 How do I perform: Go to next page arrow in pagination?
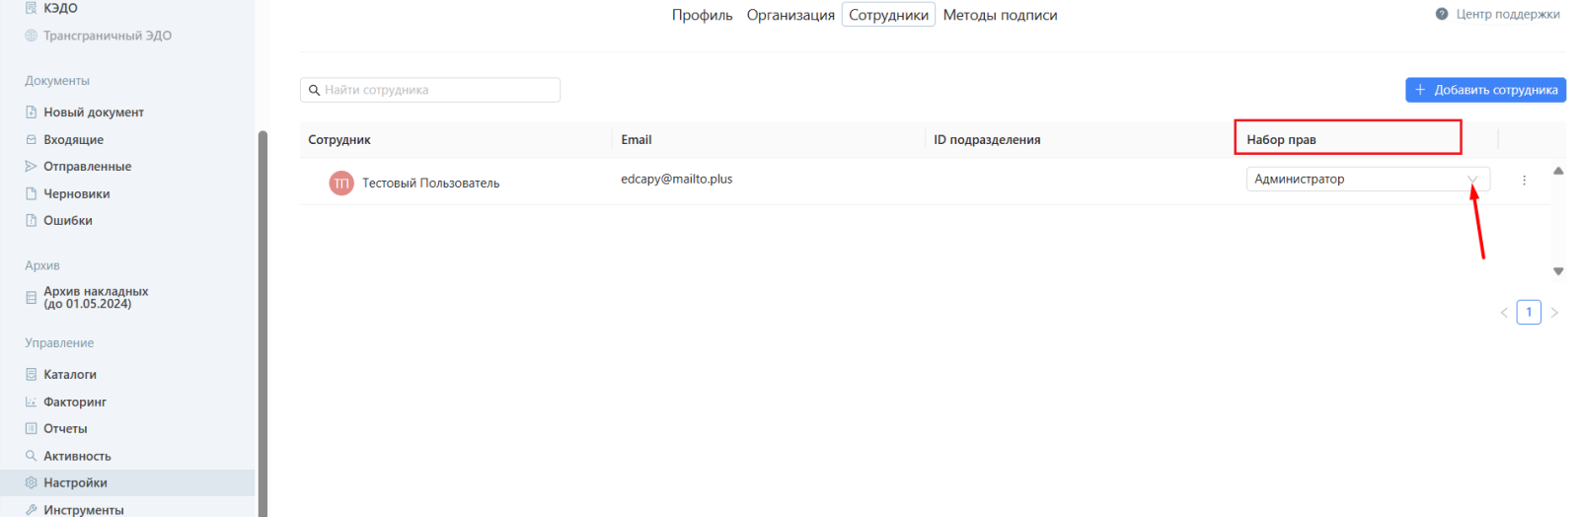point(1554,313)
